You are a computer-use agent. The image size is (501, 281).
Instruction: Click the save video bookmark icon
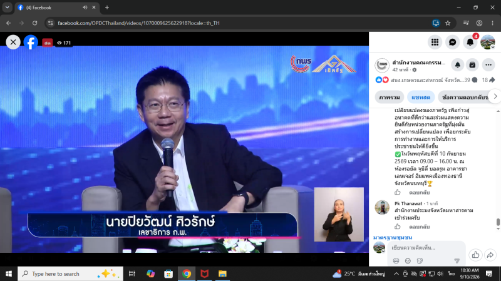coord(472,65)
